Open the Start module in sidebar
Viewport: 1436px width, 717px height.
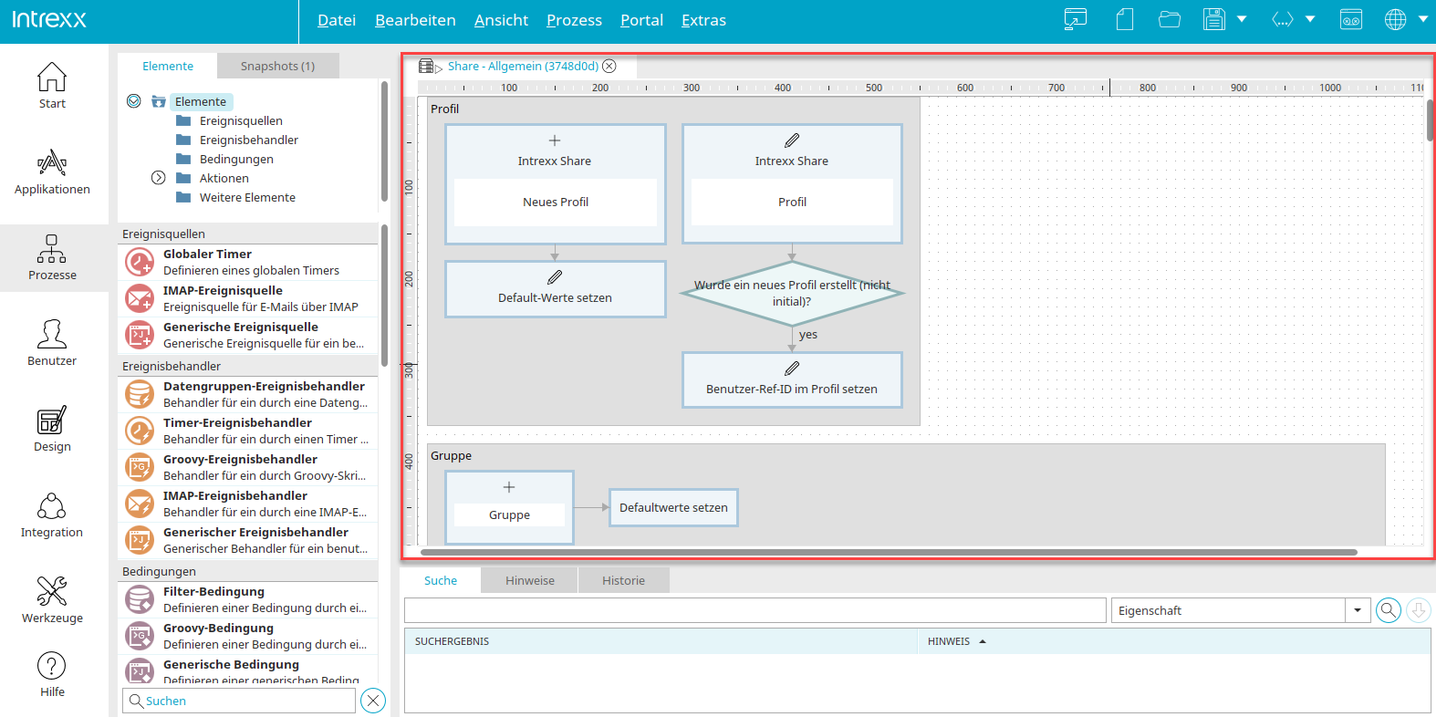click(52, 86)
